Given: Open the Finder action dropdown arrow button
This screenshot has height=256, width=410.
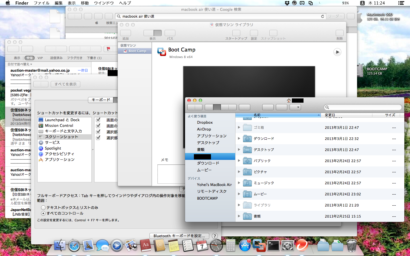Looking at the screenshot, I should [x=295, y=107].
